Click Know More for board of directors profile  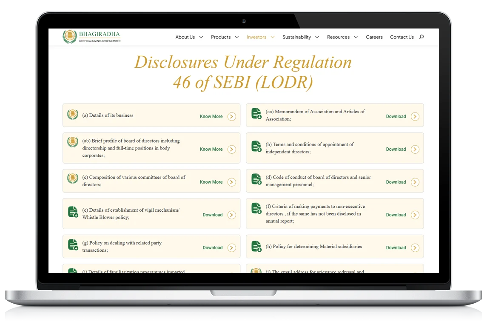(x=211, y=149)
